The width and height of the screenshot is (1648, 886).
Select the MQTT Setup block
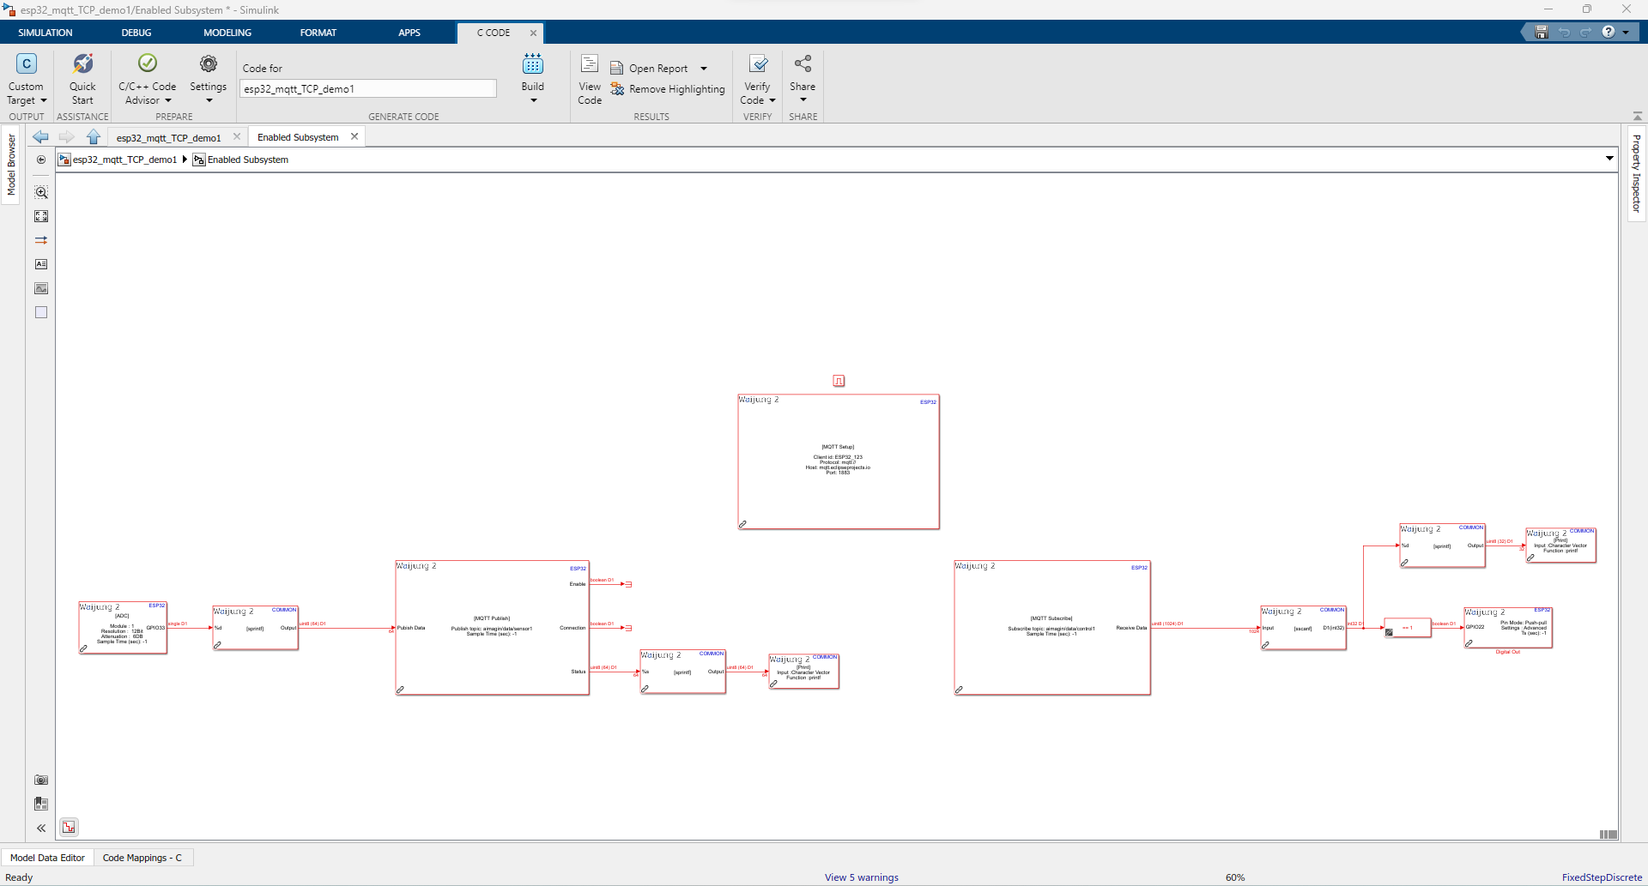tap(839, 461)
